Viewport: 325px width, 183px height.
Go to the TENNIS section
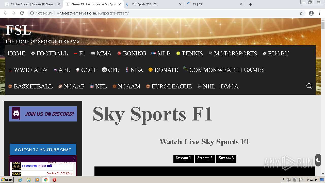tap(189, 53)
